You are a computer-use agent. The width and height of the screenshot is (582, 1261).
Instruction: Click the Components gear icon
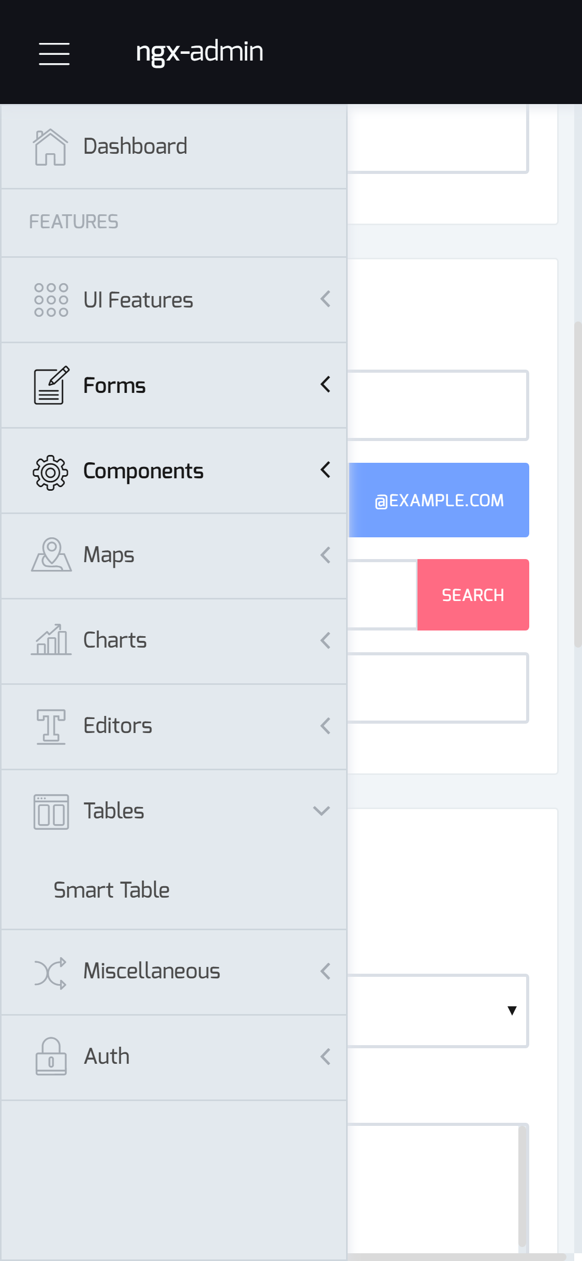(x=49, y=471)
